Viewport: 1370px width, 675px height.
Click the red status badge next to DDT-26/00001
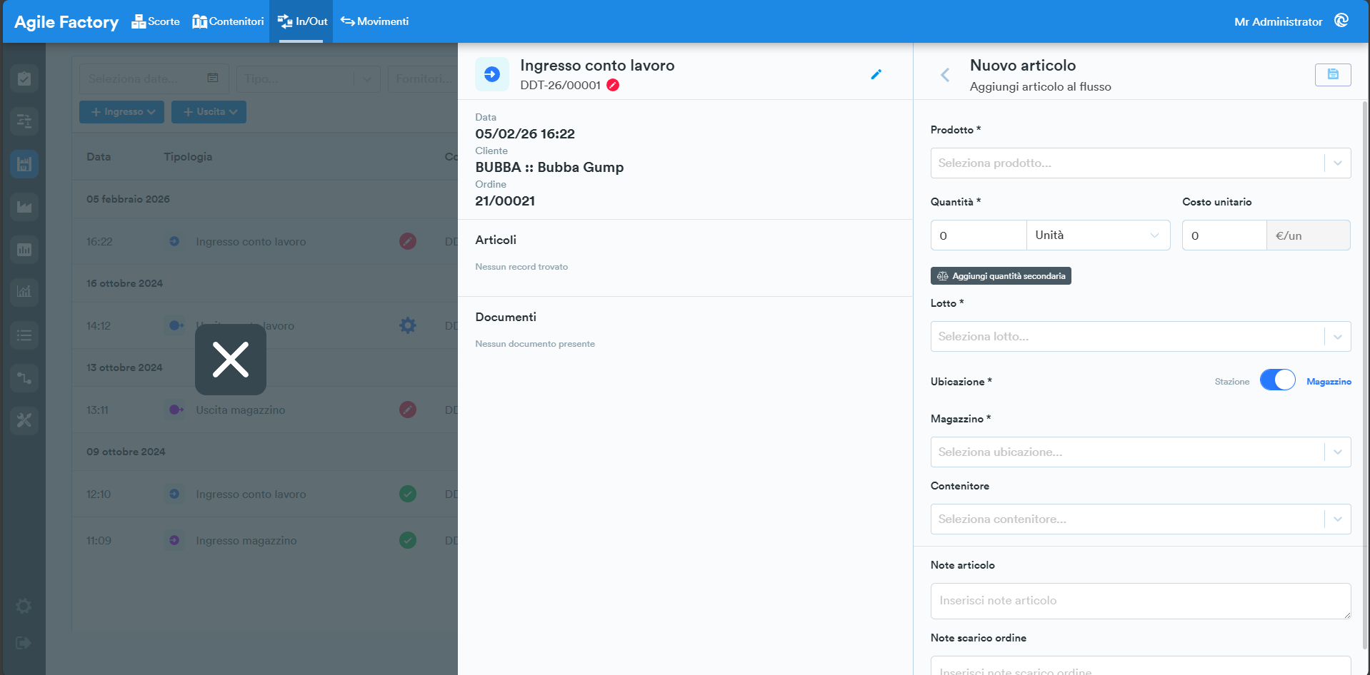point(613,85)
